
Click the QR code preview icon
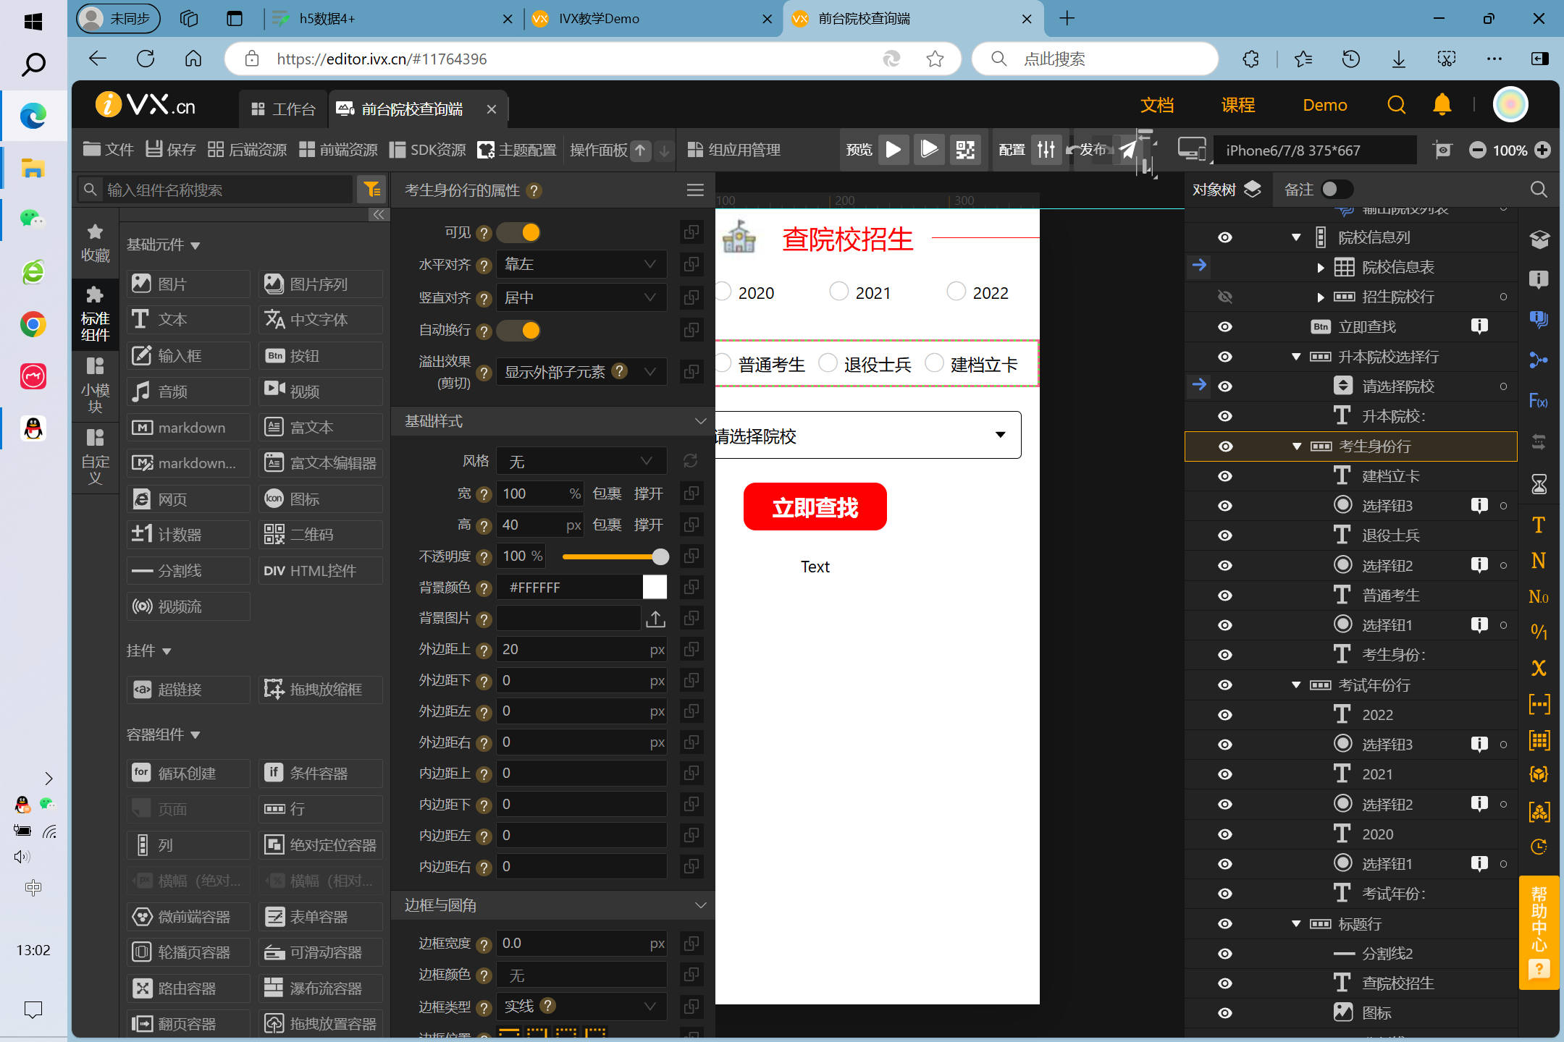965,150
